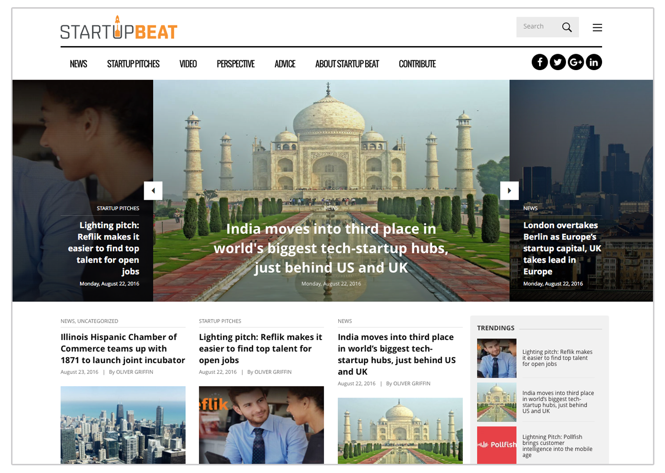Click the Pollfish logo thumbnail in Trendings
Viewport: 665px width, 473px height.
pyautogui.click(x=496, y=445)
